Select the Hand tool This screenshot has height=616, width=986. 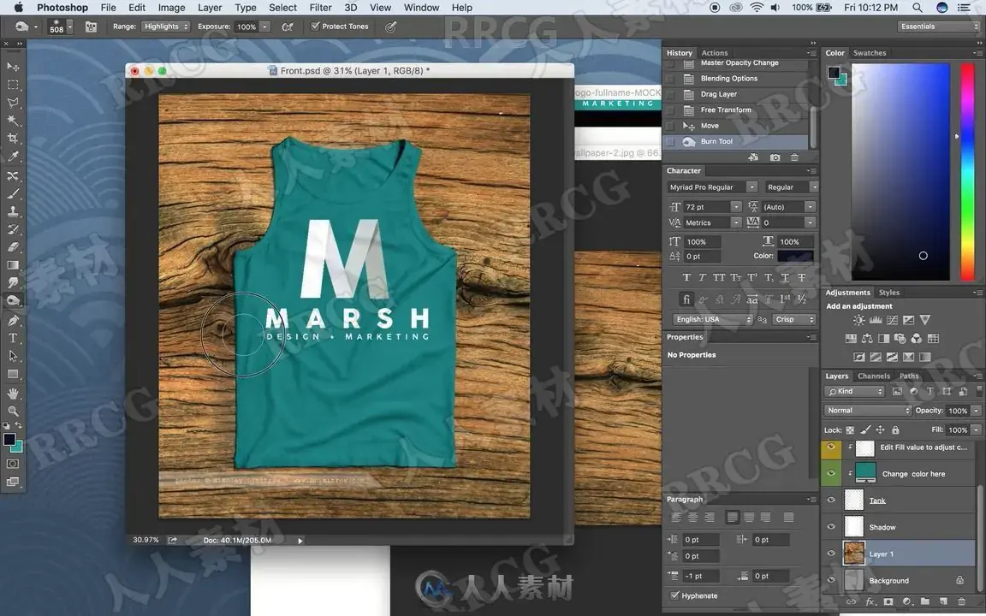[13, 394]
